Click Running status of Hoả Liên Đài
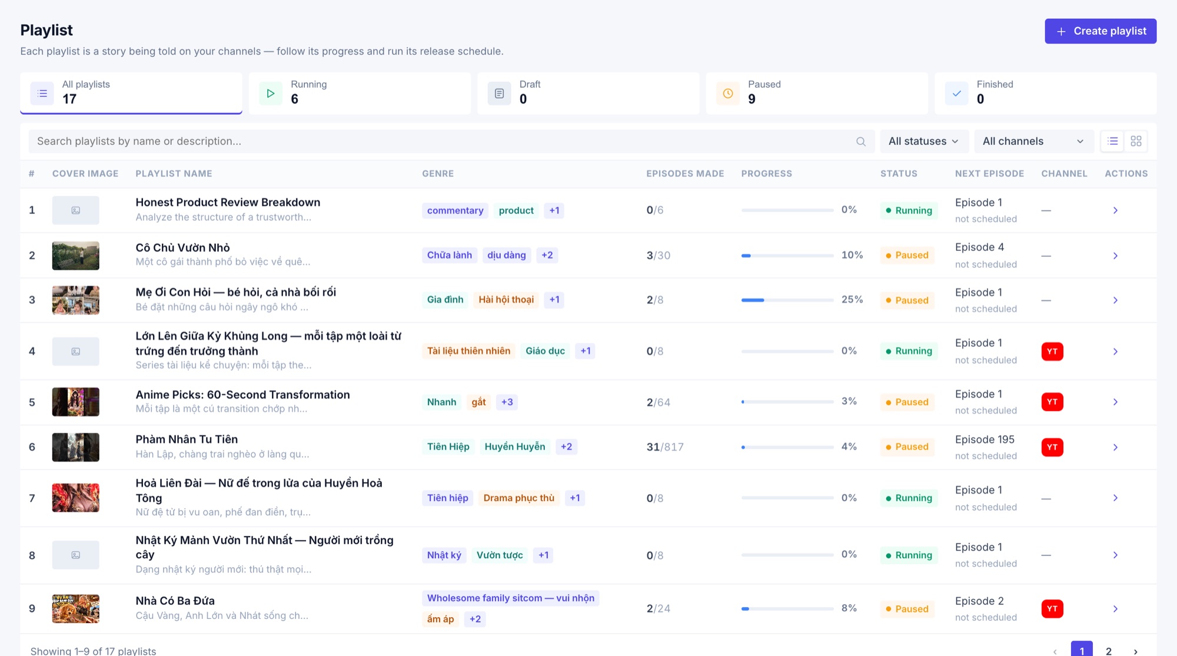 pyautogui.click(x=909, y=498)
